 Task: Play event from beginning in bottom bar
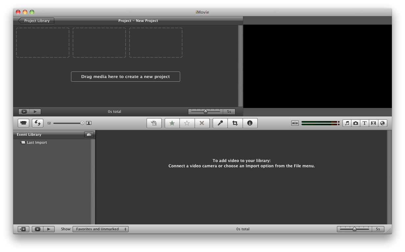point(49,229)
